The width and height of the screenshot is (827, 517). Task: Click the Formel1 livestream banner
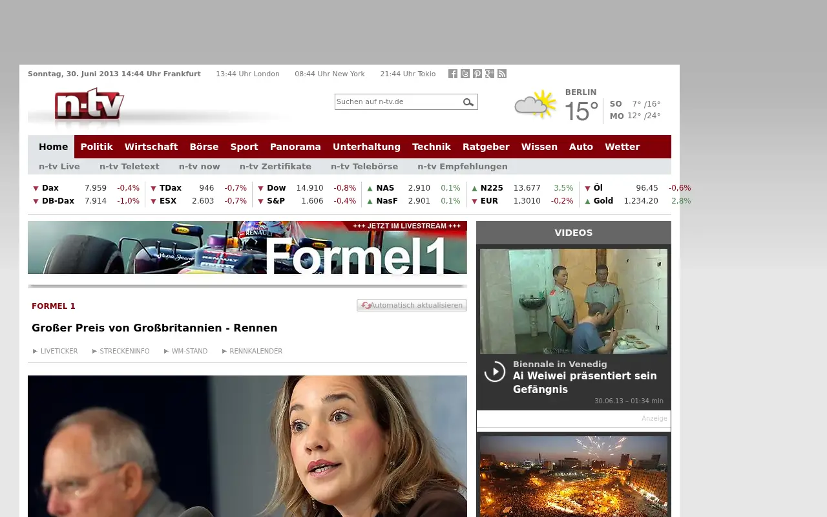click(247, 248)
